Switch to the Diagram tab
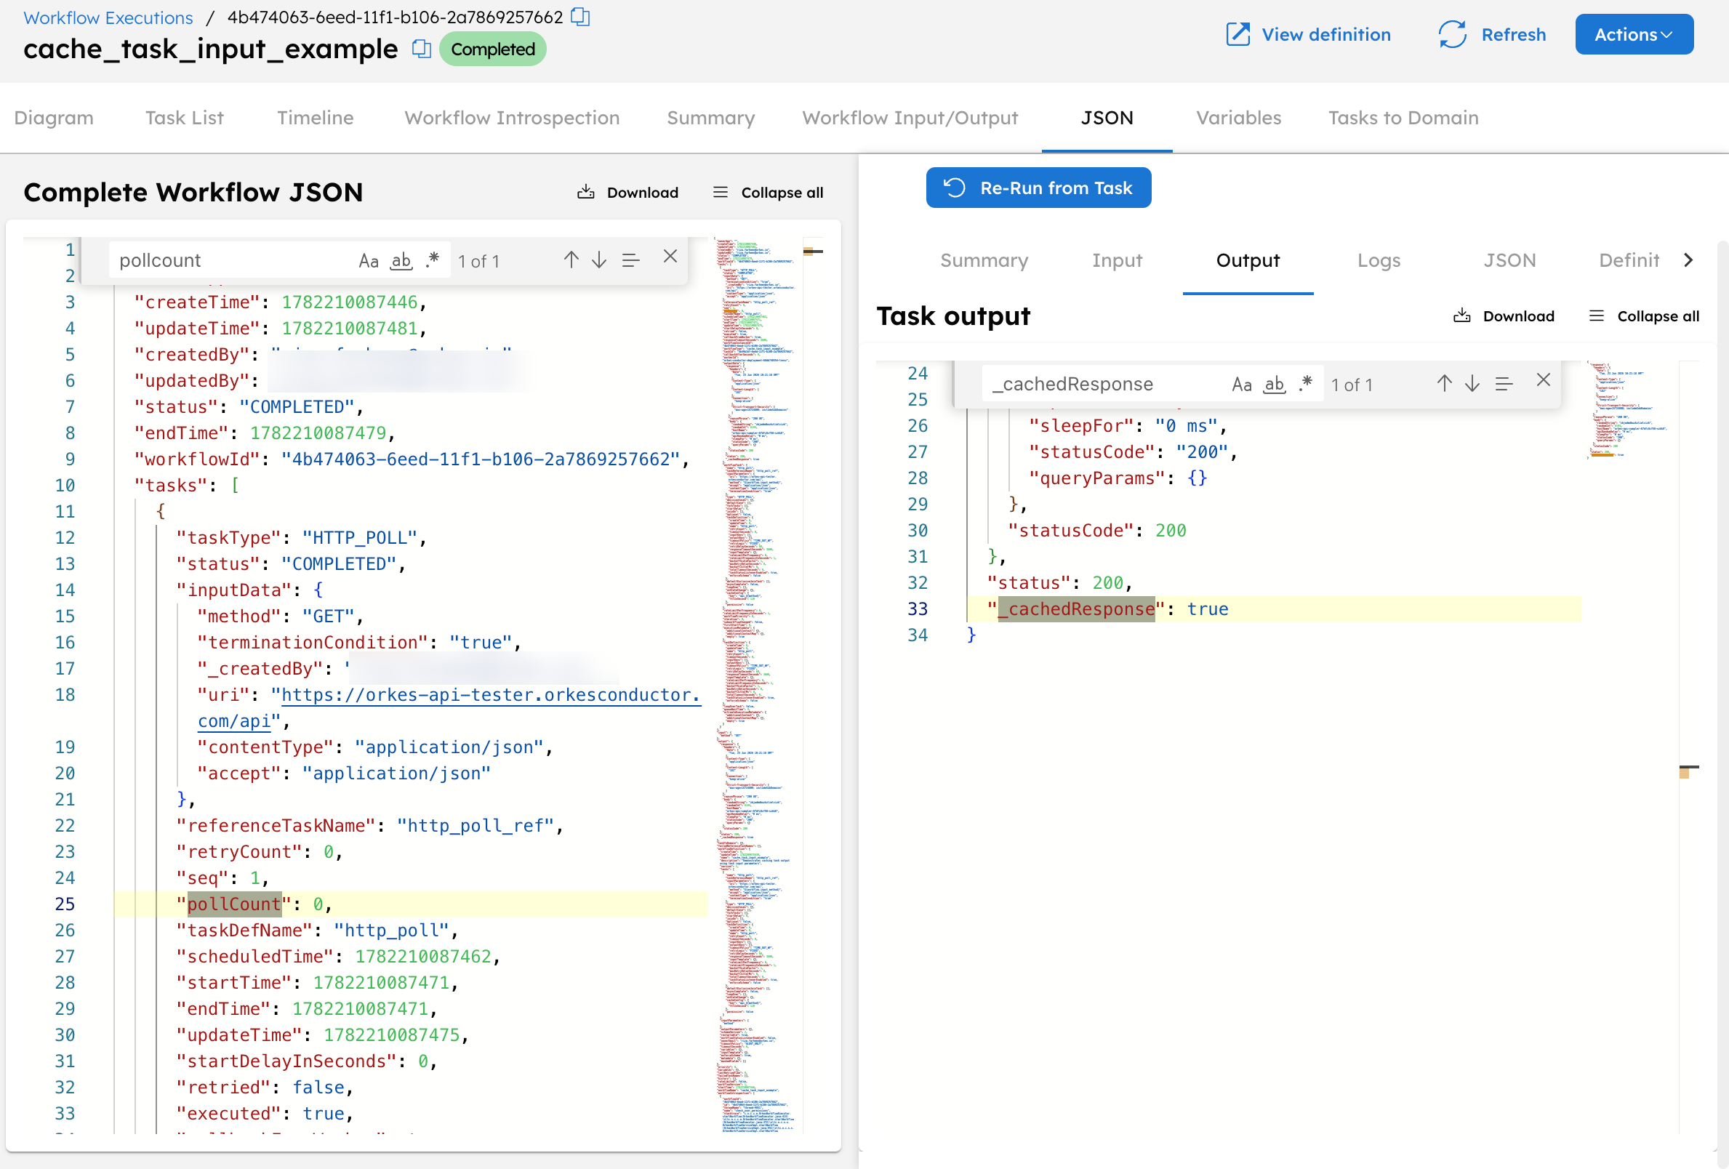 (x=54, y=118)
